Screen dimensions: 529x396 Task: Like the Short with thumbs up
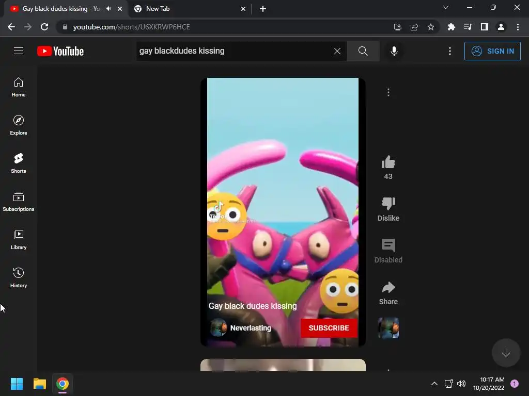point(388,162)
